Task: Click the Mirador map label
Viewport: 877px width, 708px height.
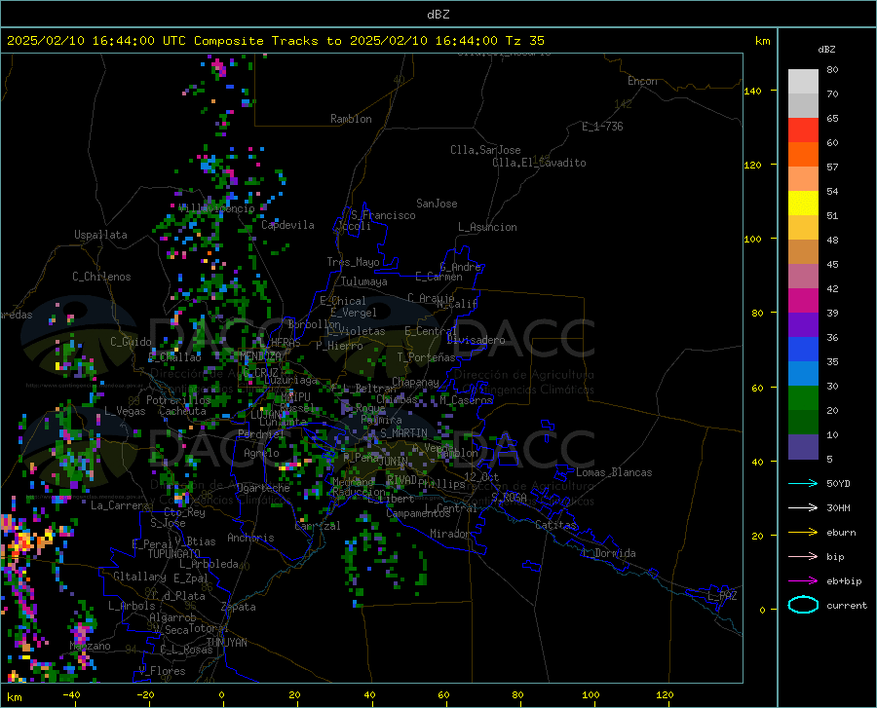Action: tap(450, 535)
